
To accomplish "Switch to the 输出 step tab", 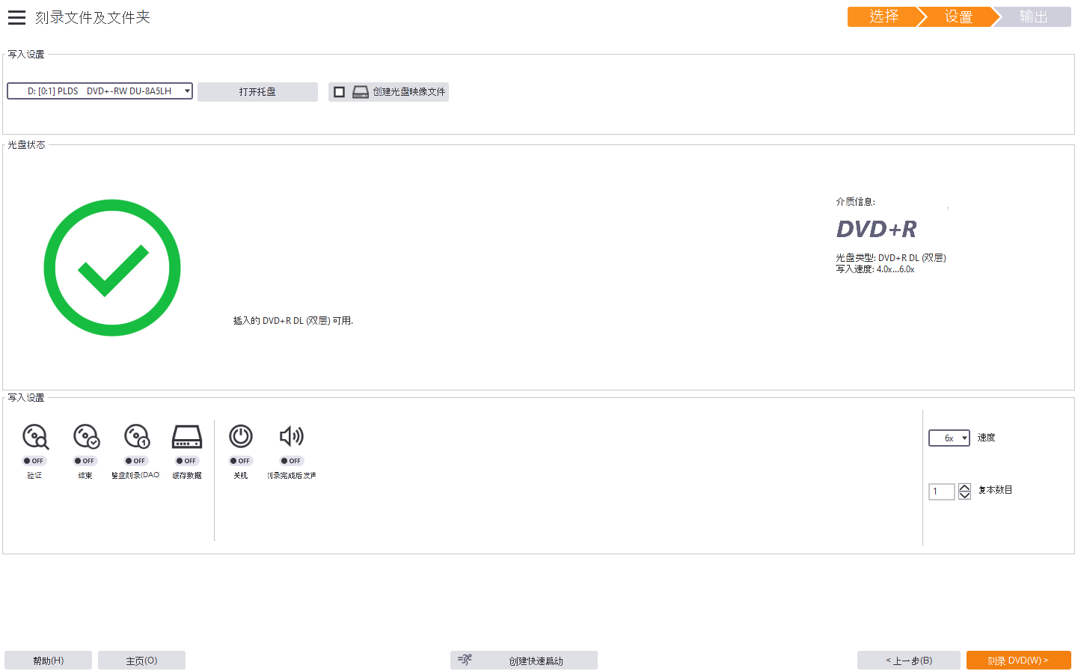I will (x=1033, y=16).
